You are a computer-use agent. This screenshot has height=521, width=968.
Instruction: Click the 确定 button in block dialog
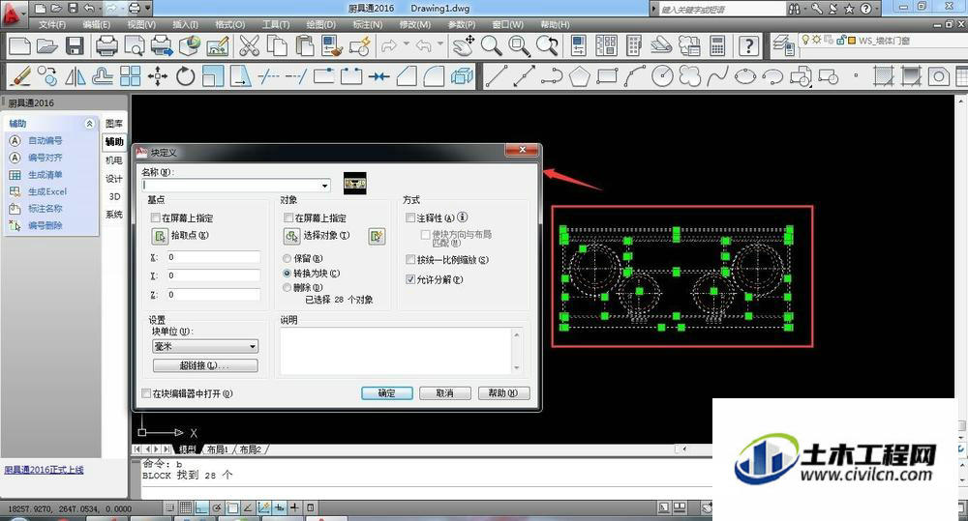387,393
